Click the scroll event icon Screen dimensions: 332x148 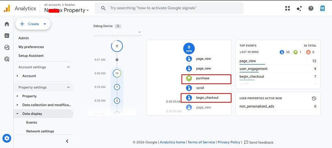click(189, 88)
